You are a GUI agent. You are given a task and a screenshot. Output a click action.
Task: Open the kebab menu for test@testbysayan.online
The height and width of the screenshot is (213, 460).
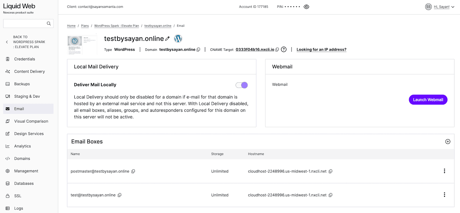445,194
